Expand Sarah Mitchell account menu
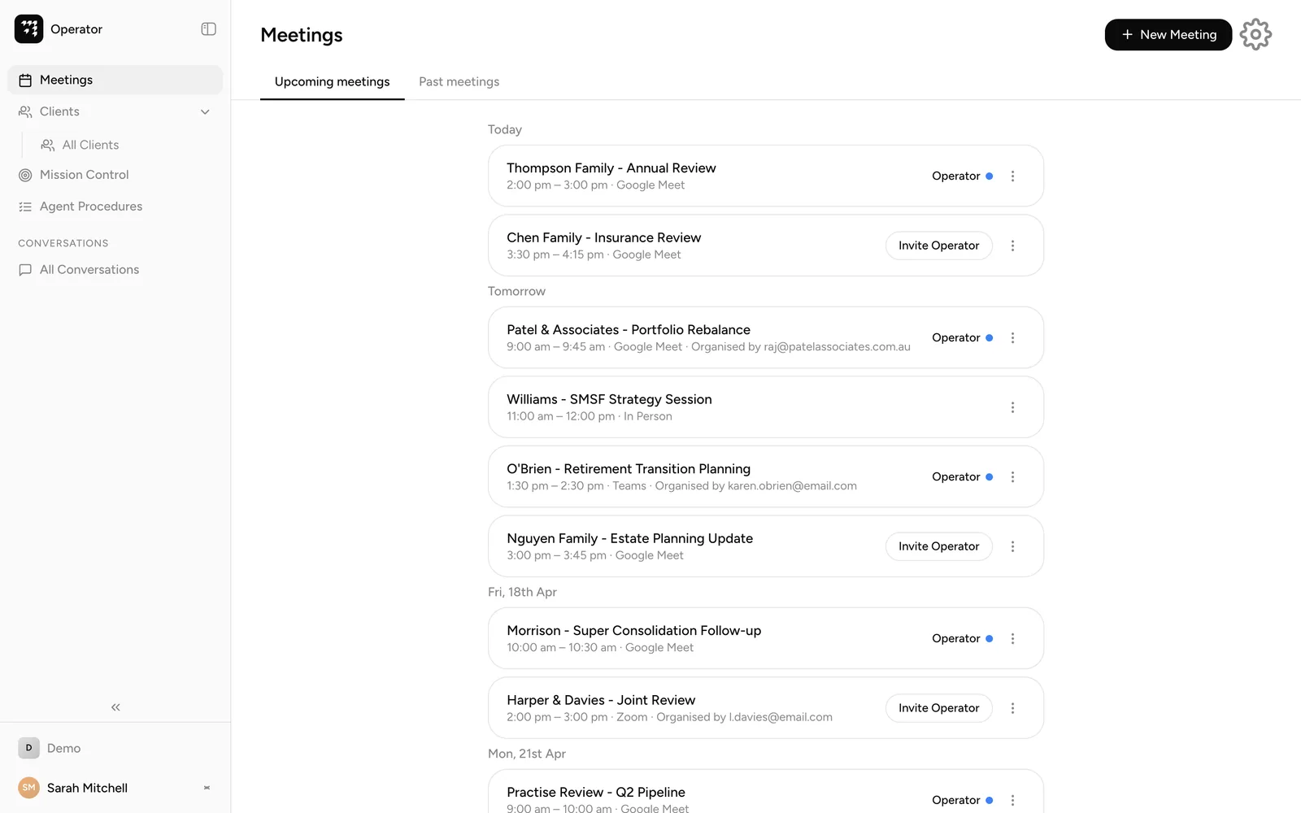This screenshot has height=813, width=1301. point(207,788)
